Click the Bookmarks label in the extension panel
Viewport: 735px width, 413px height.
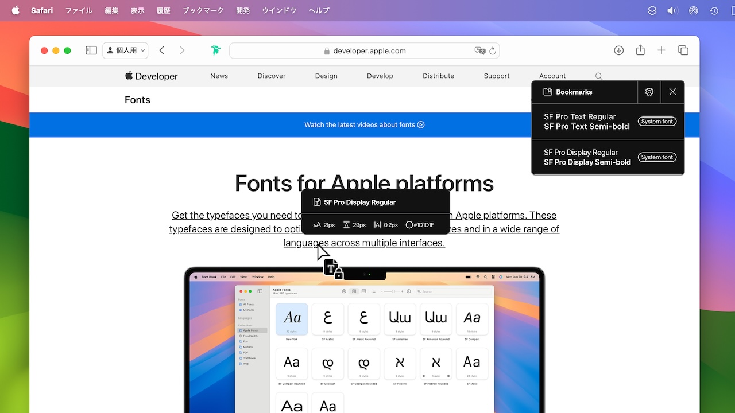click(x=568, y=92)
